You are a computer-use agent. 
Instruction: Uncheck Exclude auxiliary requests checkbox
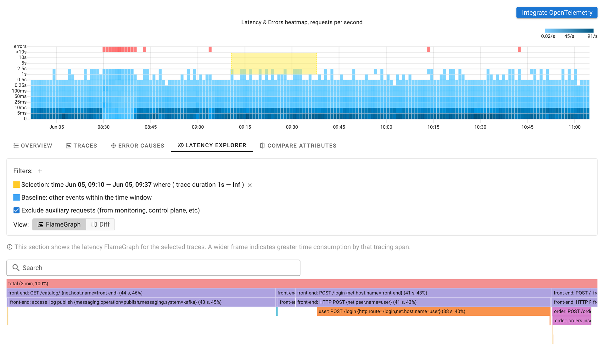[16, 210]
